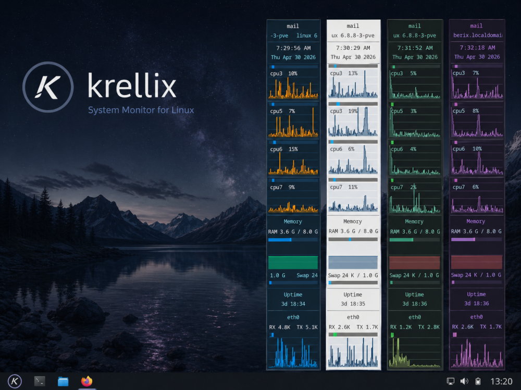The height and width of the screenshot is (390, 521).
Task: Select the orange cpu5 7% chart
Action: click(293, 122)
